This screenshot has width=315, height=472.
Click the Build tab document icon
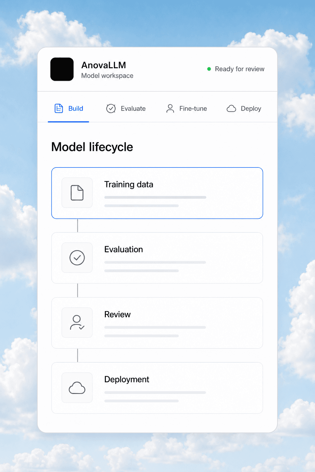59,108
